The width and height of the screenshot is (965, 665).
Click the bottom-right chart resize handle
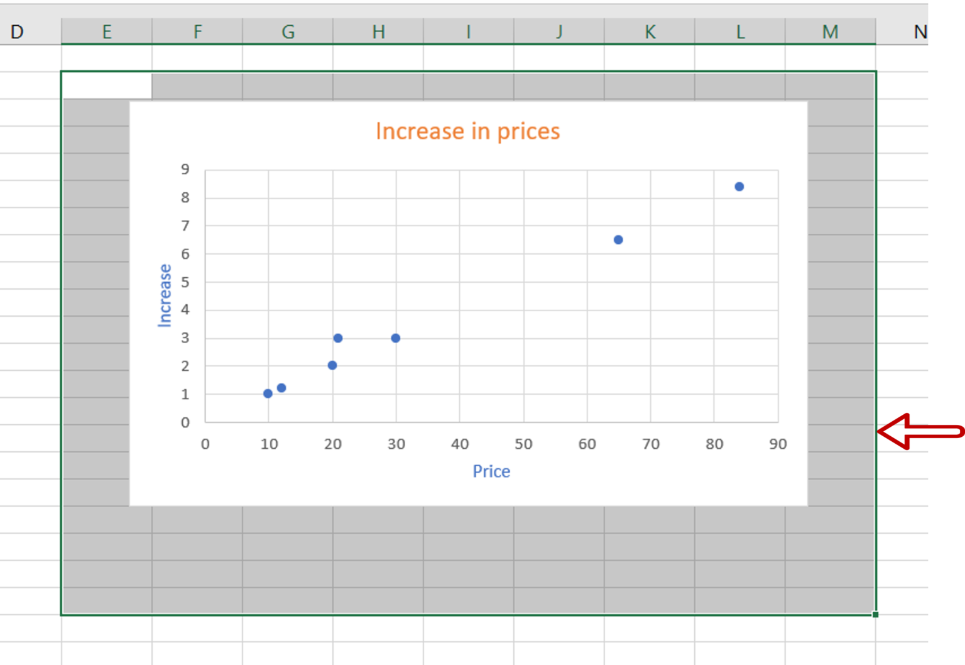click(875, 614)
